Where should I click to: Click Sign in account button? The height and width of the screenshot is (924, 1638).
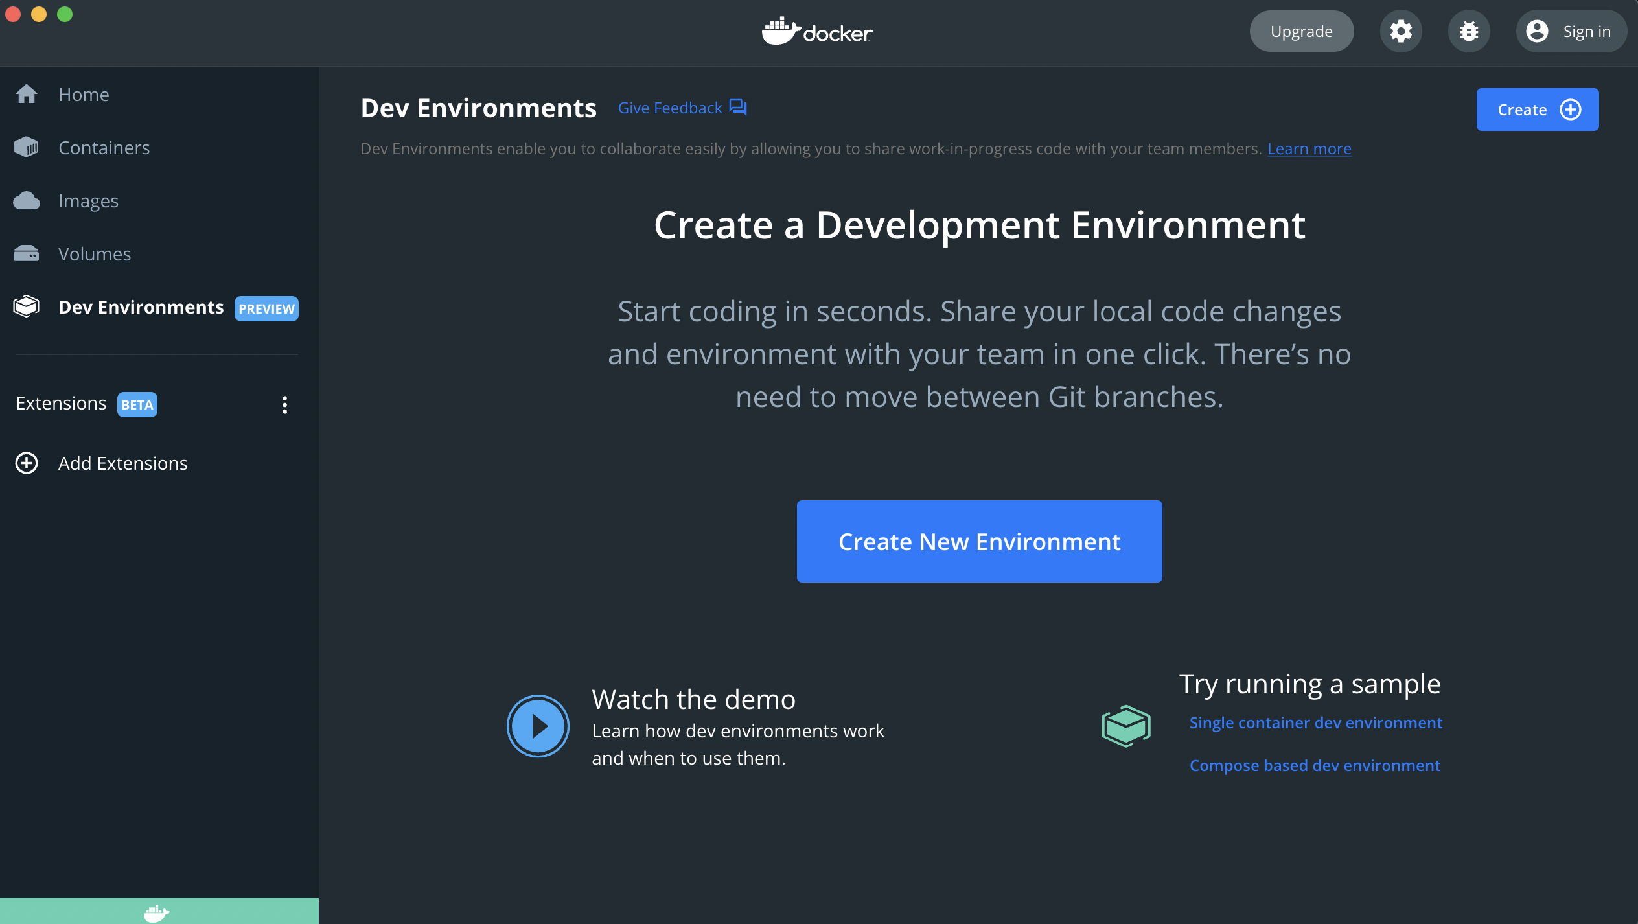(x=1570, y=31)
